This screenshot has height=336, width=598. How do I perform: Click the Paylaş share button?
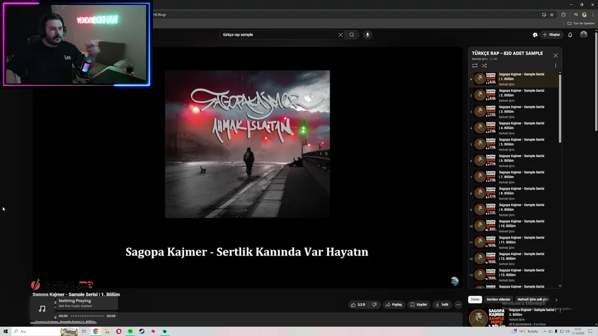[x=393, y=304]
